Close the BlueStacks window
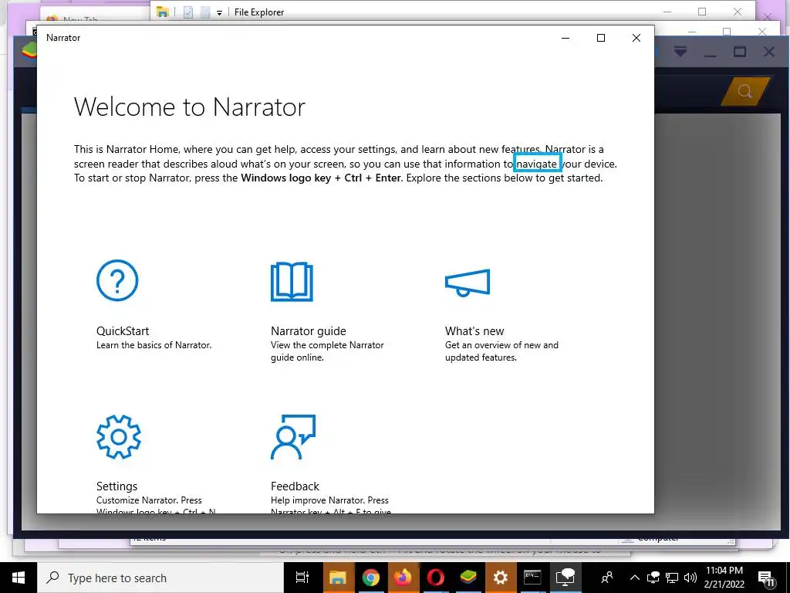The height and width of the screenshot is (593, 790). pos(769,52)
